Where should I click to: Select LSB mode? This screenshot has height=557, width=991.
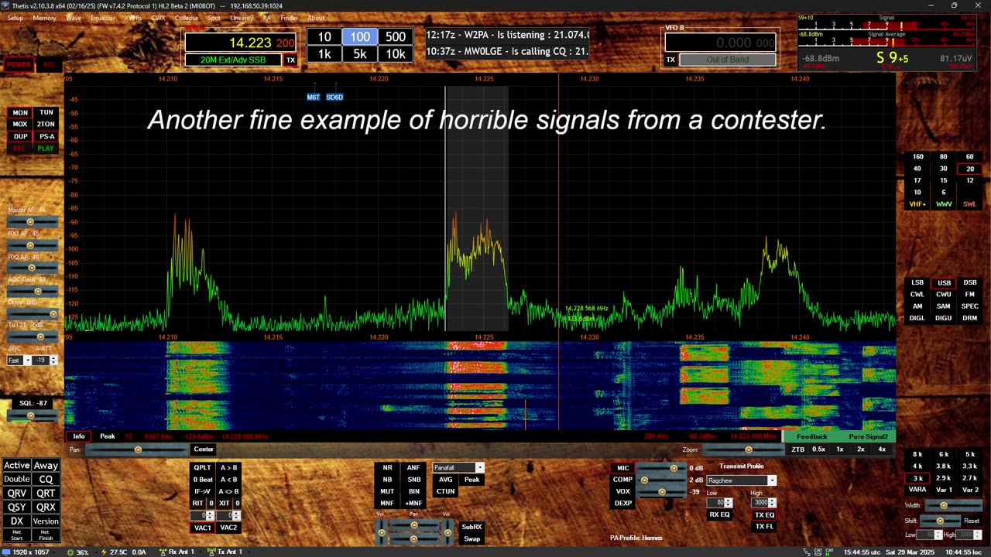(917, 283)
